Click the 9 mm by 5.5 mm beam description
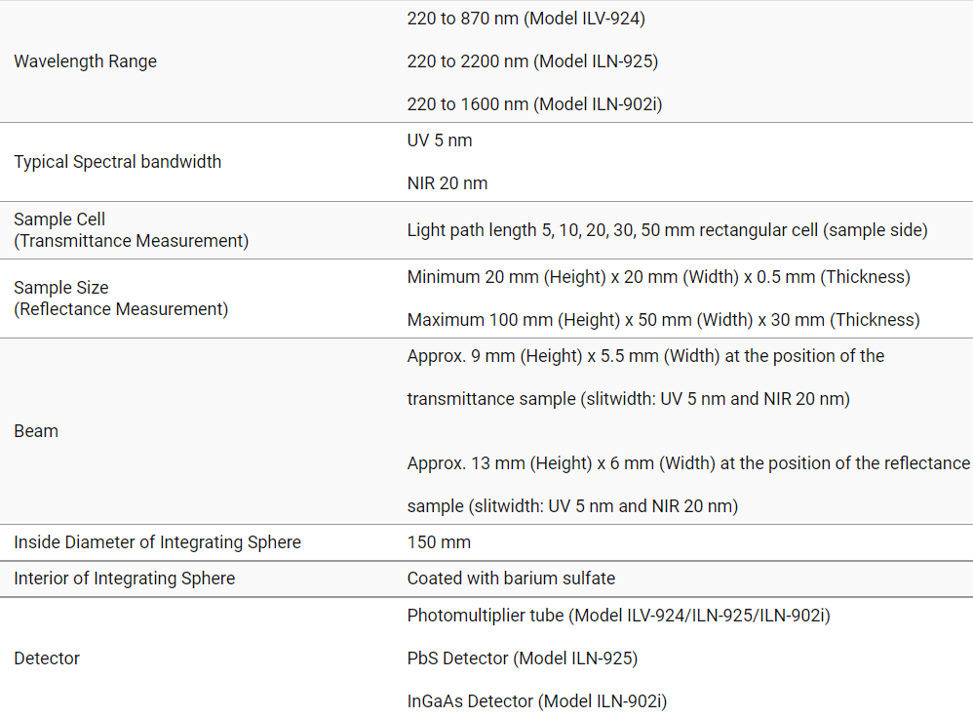Viewport: 973px width, 718px height. (645, 378)
